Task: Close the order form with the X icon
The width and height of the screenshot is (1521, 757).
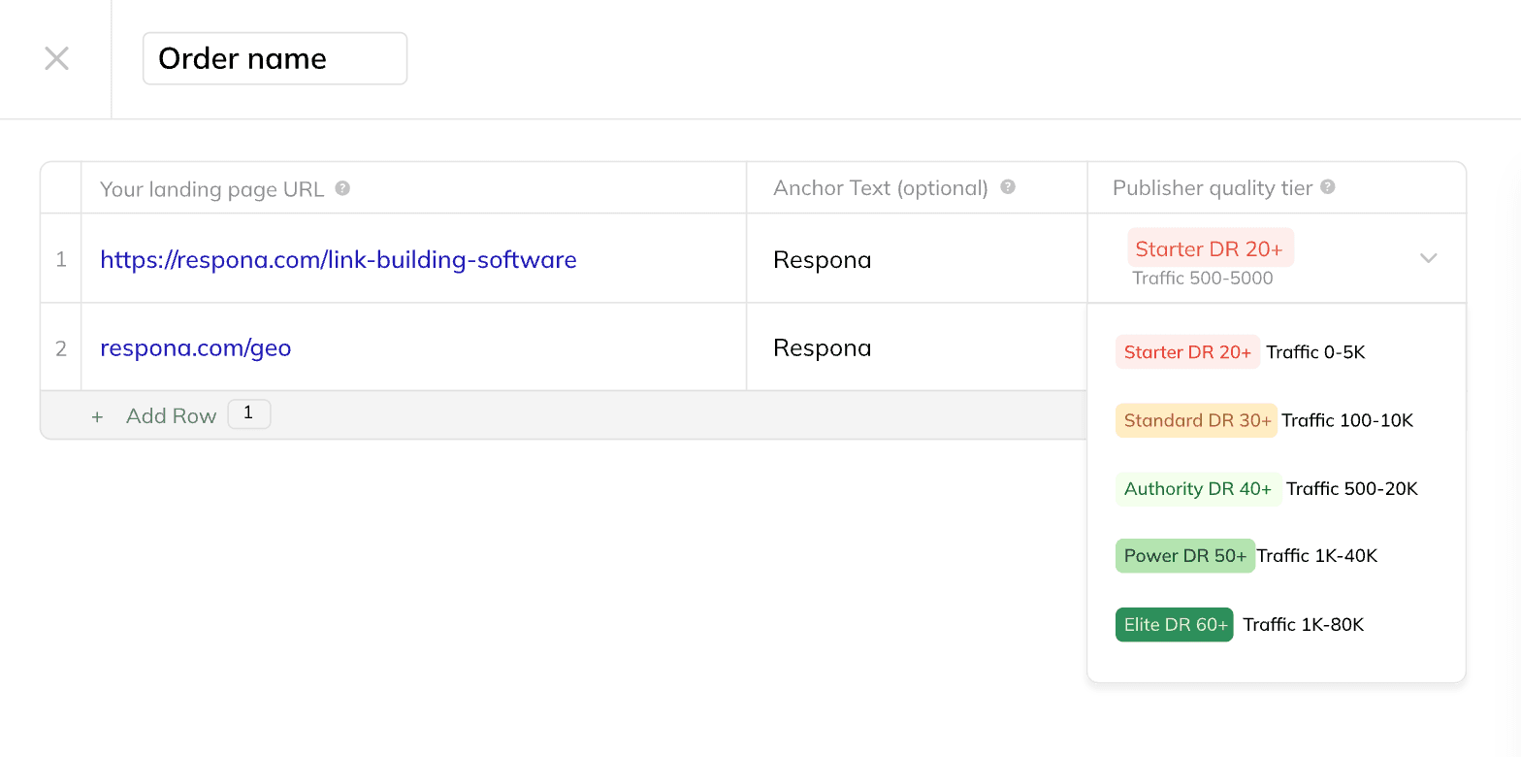Action: coord(57,59)
